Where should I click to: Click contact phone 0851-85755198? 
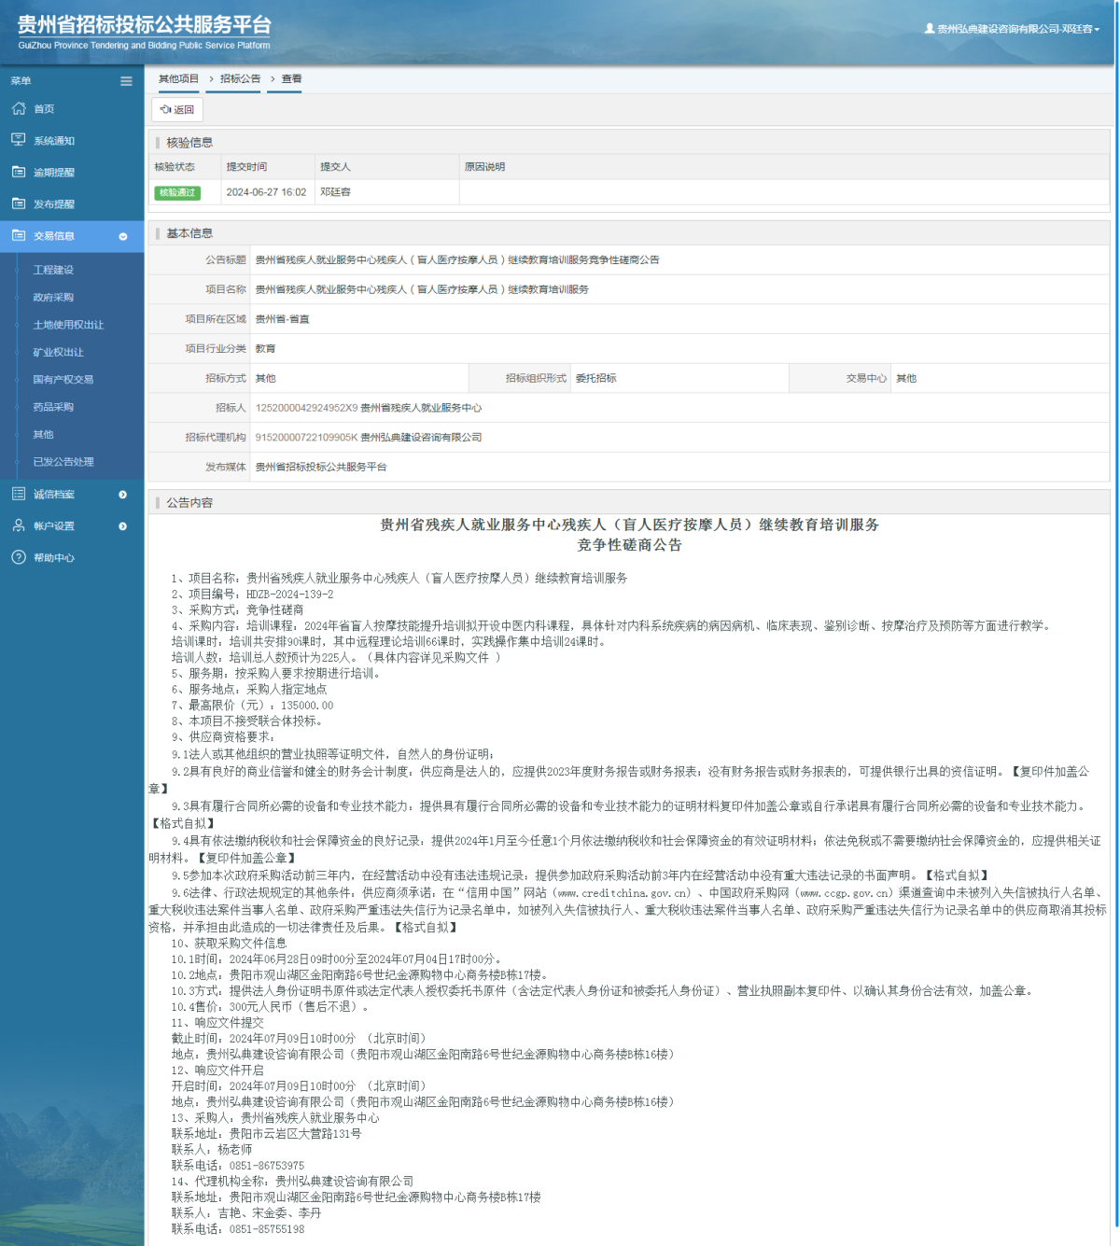pos(267,1229)
